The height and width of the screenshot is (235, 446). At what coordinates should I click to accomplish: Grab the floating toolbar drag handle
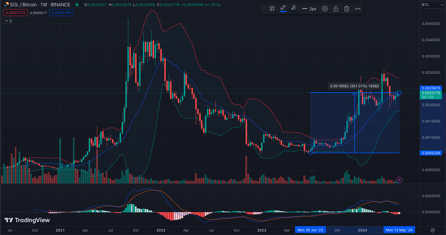coord(263,9)
